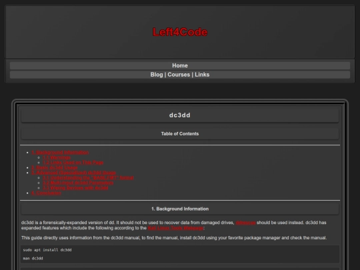
Task: Jump to 1.1 Warnings section
Action: point(57,157)
